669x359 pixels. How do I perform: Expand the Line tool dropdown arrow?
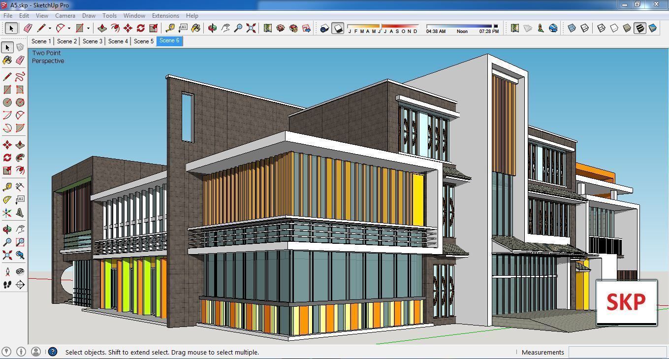50,28
